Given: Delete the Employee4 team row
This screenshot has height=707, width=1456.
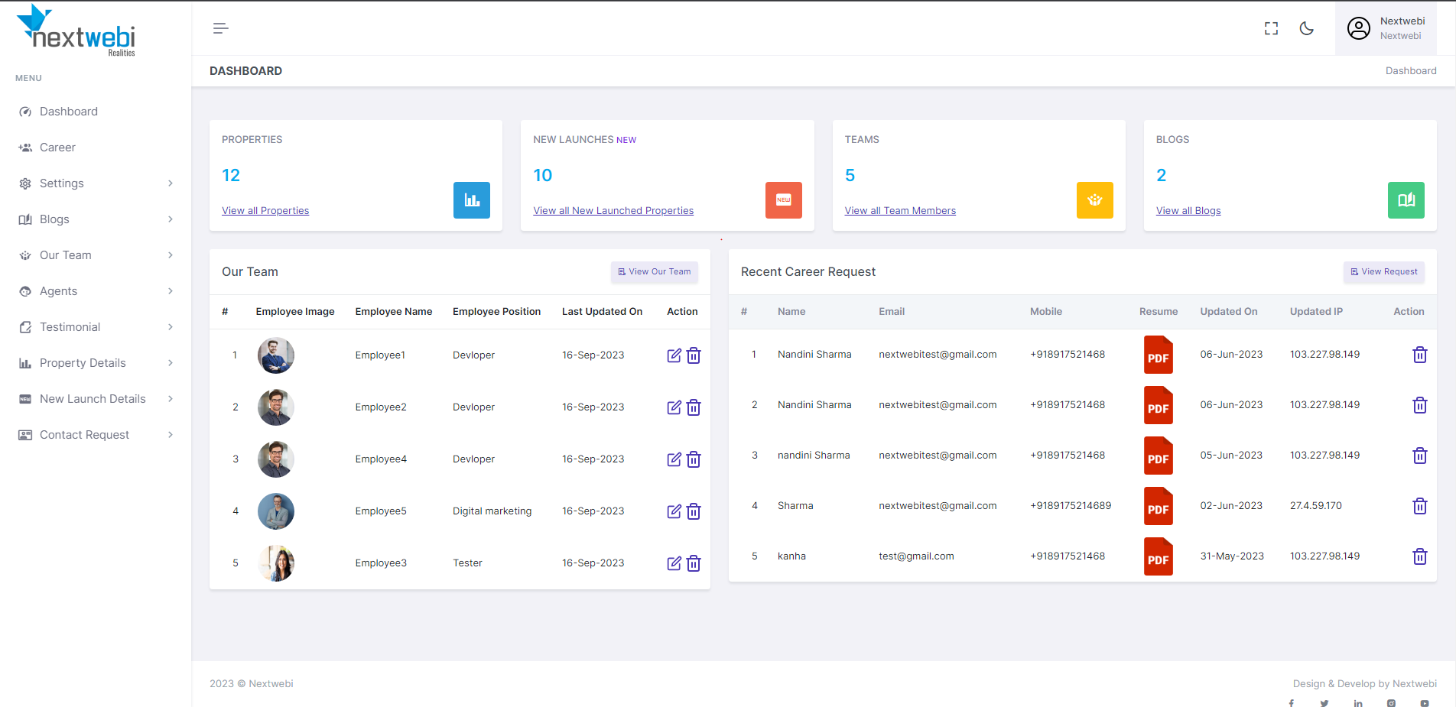Looking at the screenshot, I should click(694, 459).
